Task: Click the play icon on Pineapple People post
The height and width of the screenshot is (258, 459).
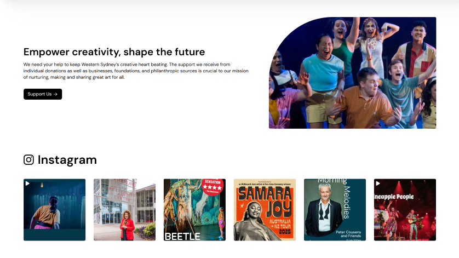Action: tap(378, 184)
